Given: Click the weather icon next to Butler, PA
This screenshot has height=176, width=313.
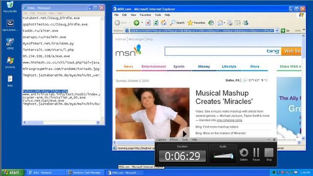Looking at the screenshot, I should point(245,80).
